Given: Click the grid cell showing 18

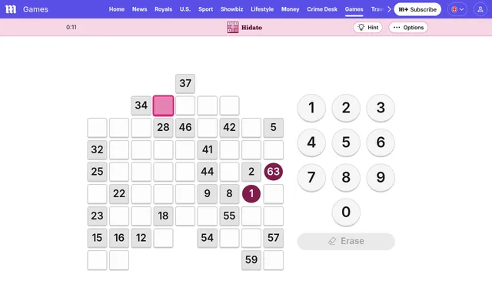Looking at the screenshot, I should click(x=163, y=216).
